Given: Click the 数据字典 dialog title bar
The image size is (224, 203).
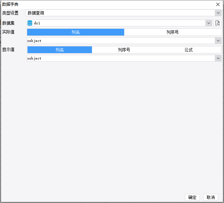Looking at the screenshot, I should (102, 4).
